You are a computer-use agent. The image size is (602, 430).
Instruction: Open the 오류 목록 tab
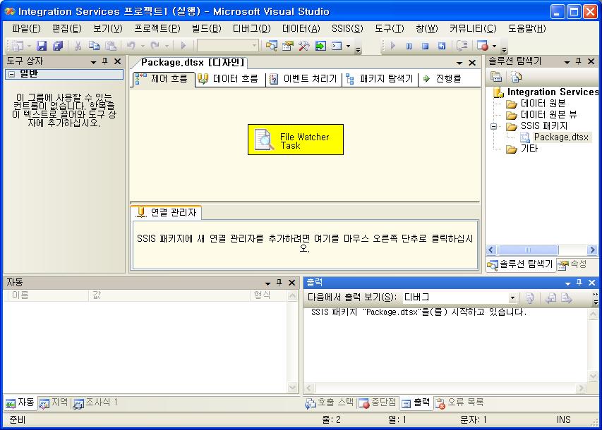pos(459,403)
